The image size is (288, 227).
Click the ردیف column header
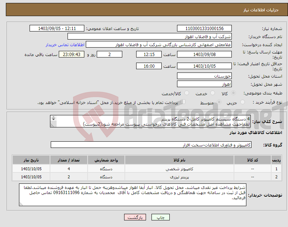click(x=276, y=160)
